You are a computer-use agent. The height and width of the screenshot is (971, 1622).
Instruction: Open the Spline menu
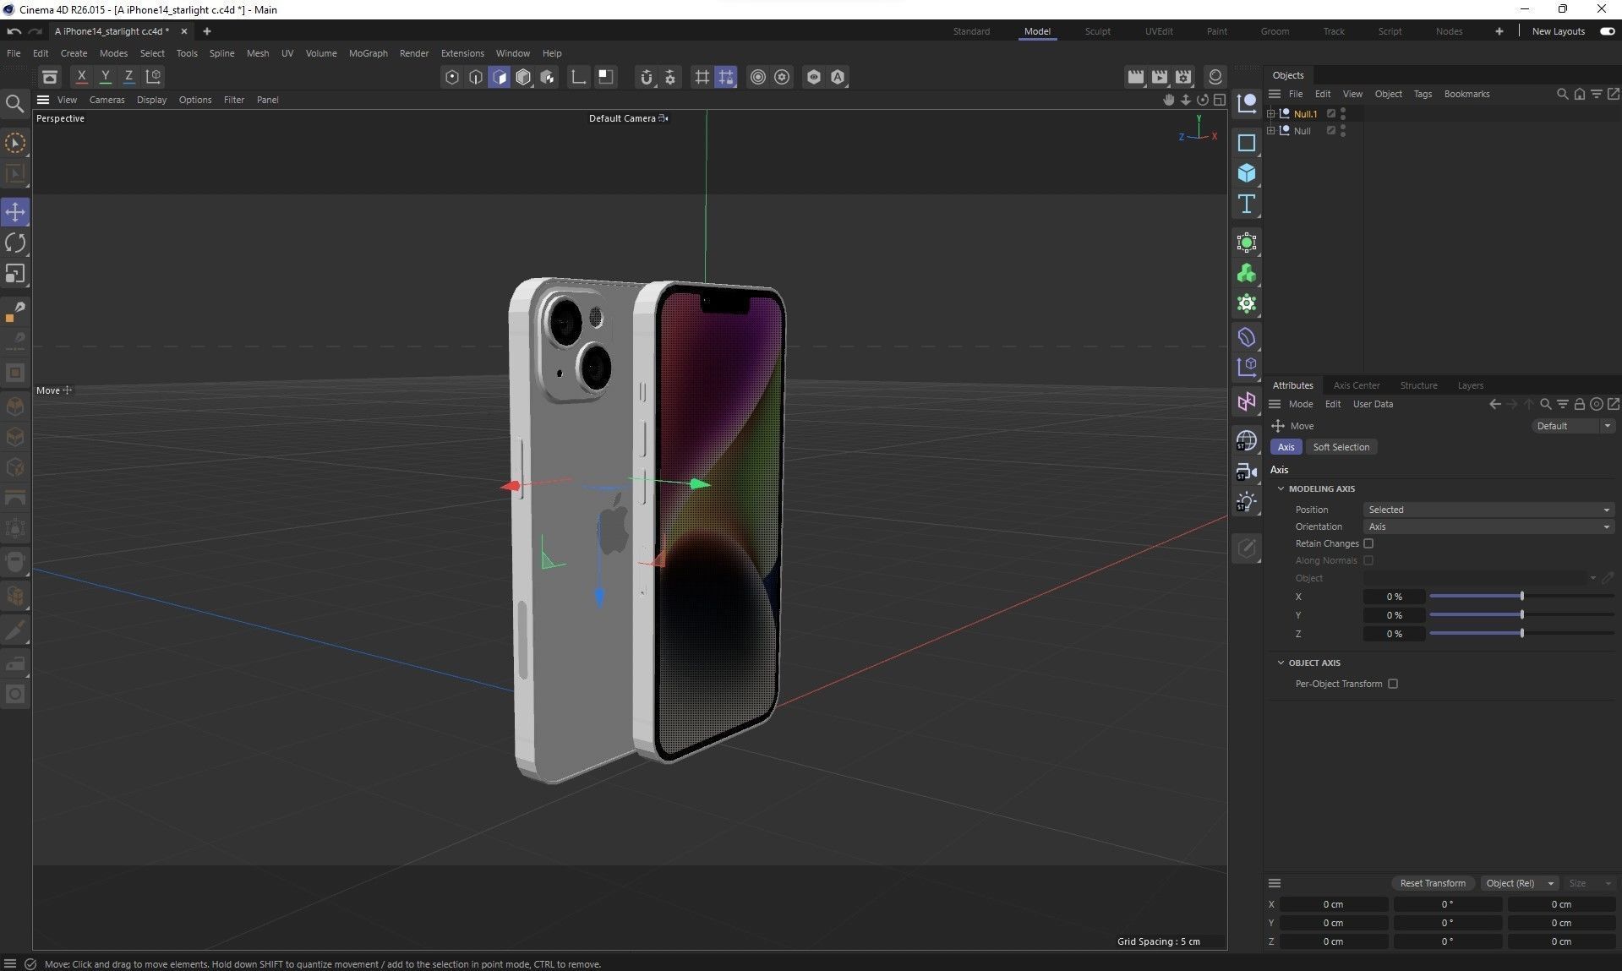pyautogui.click(x=221, y=53)
